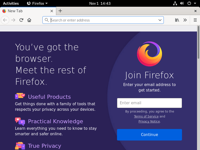Screen dimensions: 200x150
Task: Go back using the Back arrow button
Action: point(5,20)
